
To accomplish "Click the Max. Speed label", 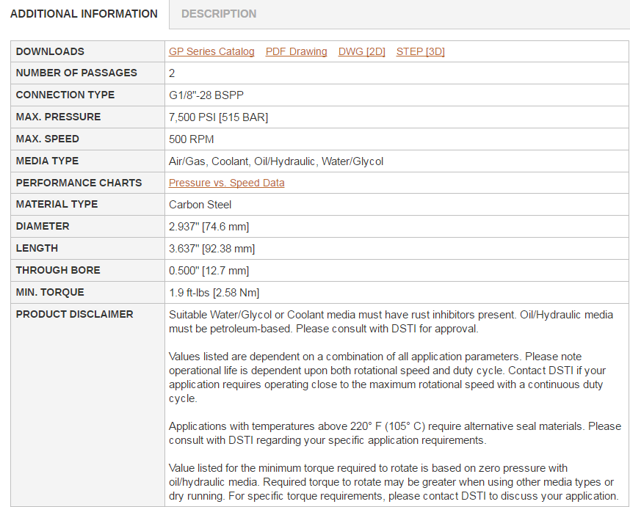I will [48, 139].
